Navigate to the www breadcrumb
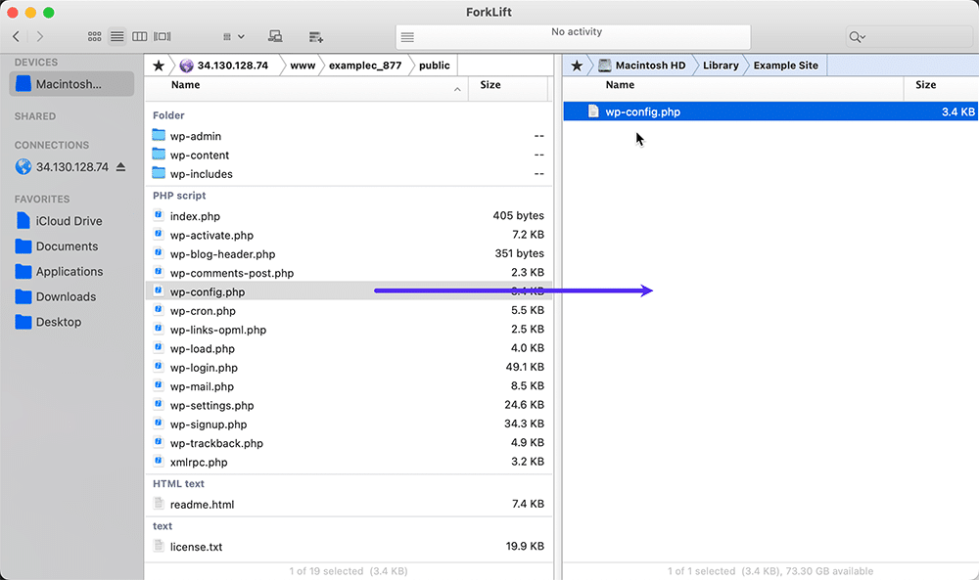This screenshot has height=580, width=979. (303, 67)
